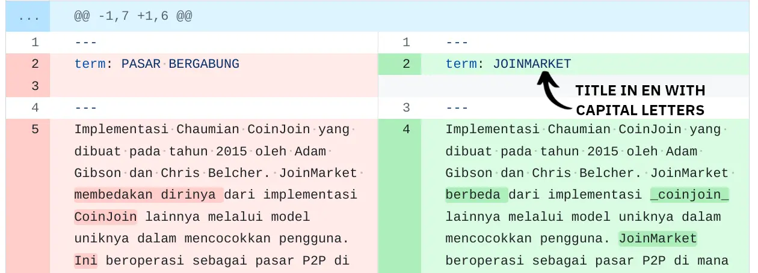The height and width of the screenshot is (273, 758).
Task: Select right-side added line number 2
Action: click(x=406, y=64)
